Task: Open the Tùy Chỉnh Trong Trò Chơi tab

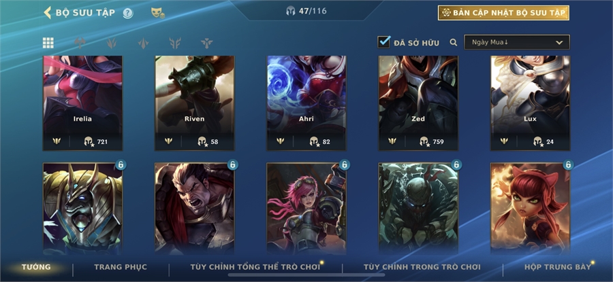Action: (x=422, y=267)
